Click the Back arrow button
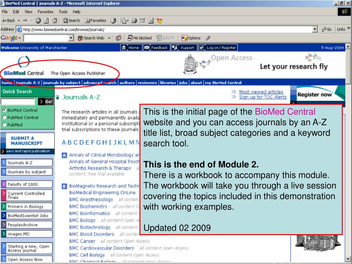 click(x=9, y=21)
